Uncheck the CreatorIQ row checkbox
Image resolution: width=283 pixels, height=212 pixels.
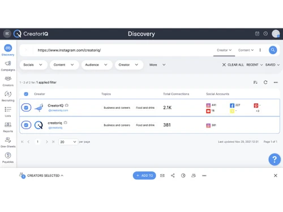[x=26, y=107]
